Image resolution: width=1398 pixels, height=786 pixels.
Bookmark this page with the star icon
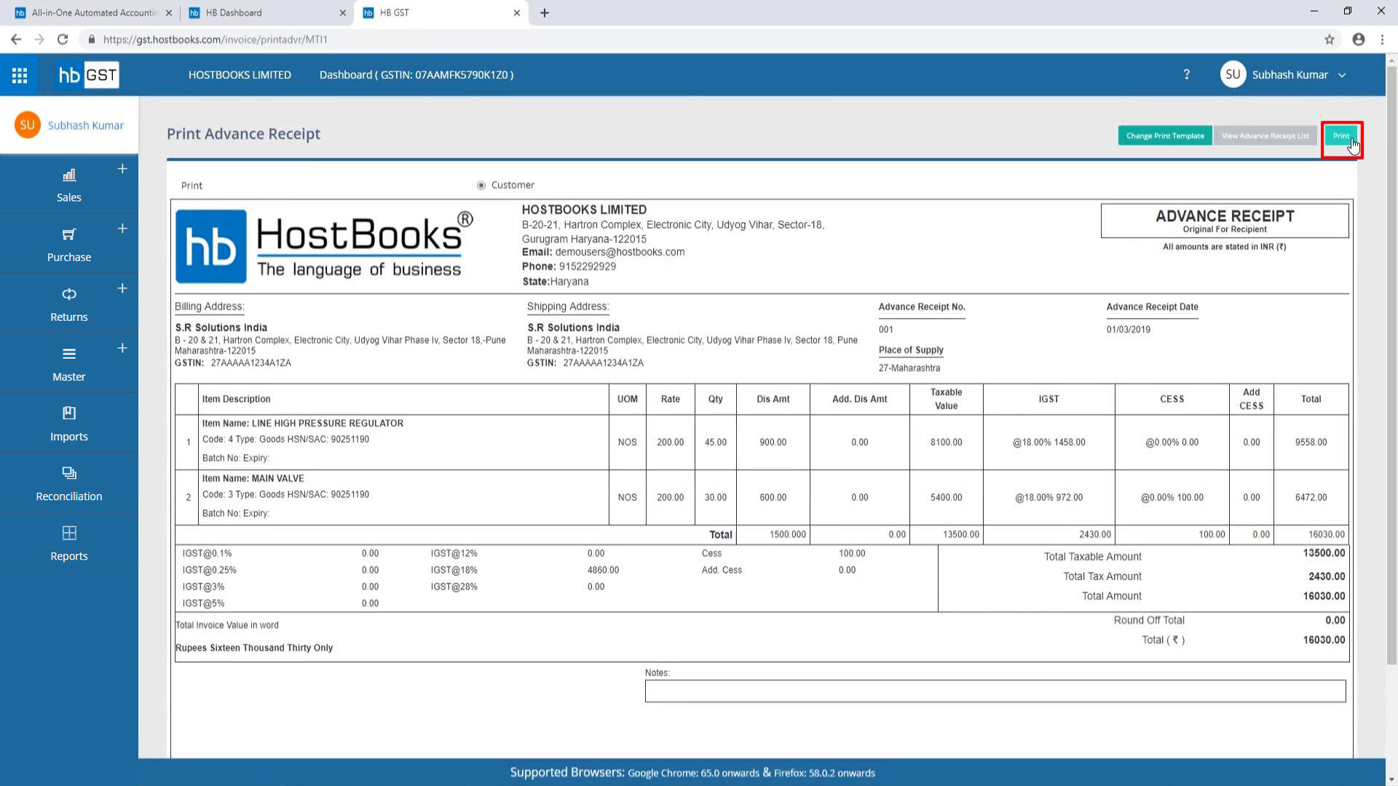point(1330,39)
